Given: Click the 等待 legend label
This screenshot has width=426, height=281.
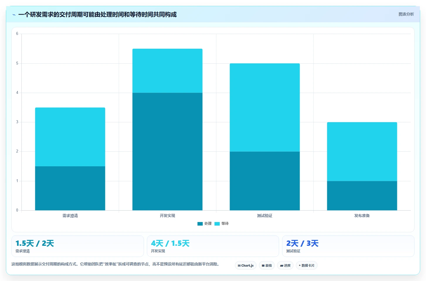Looking at the screenshot, I should pos(225,224).
